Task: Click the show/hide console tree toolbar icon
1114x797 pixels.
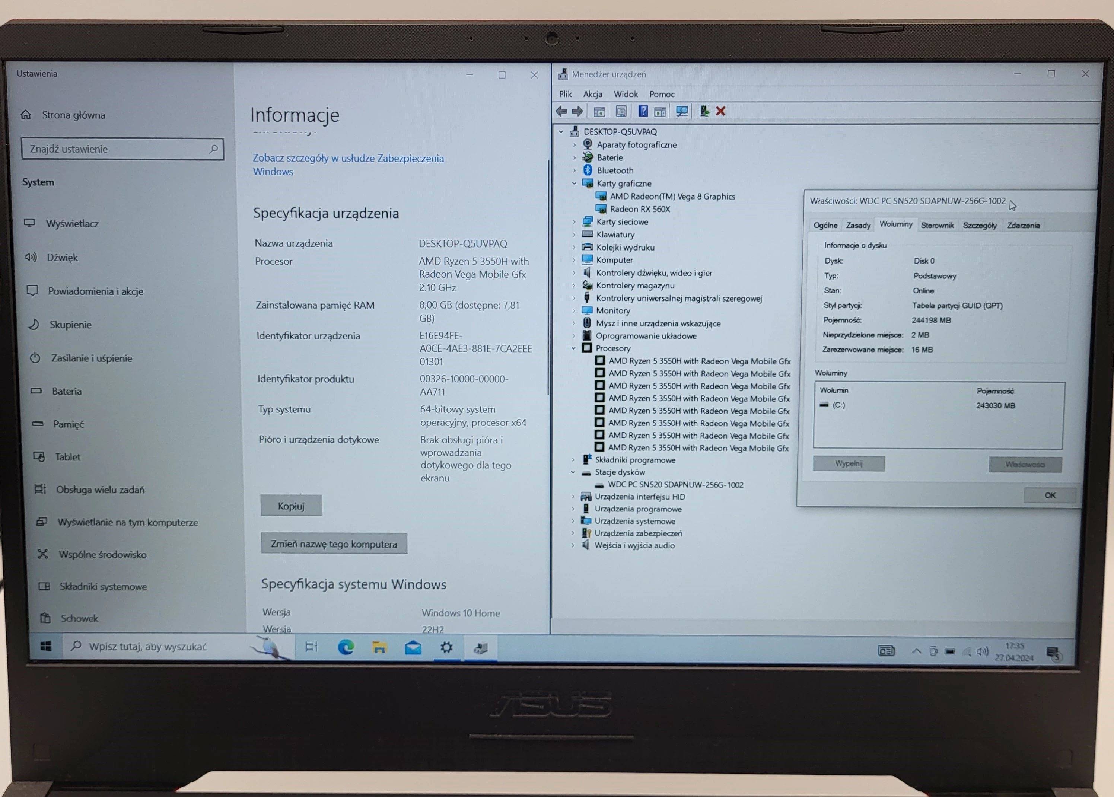Action: point(599,111)
